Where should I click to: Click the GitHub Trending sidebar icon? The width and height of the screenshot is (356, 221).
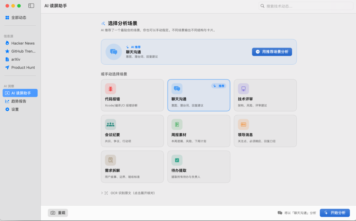click(7, 51)
